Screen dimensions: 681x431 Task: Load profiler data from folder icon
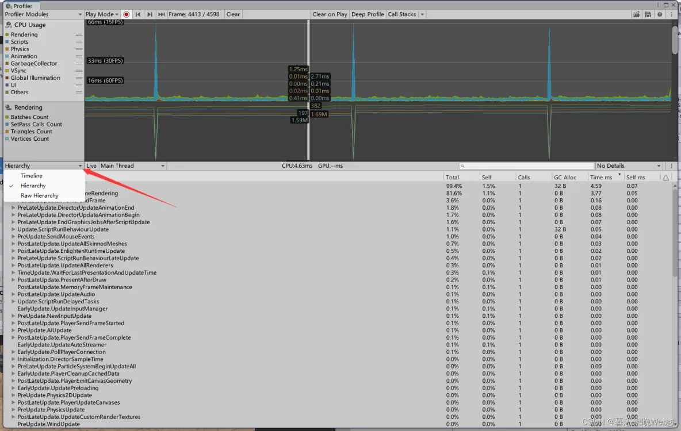coord(636,14)
